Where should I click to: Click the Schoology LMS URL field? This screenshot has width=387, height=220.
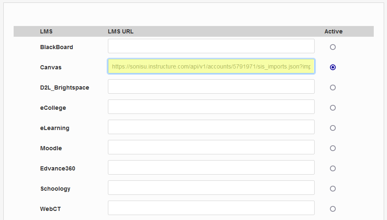pyautogui.click(x=211, y=187)
